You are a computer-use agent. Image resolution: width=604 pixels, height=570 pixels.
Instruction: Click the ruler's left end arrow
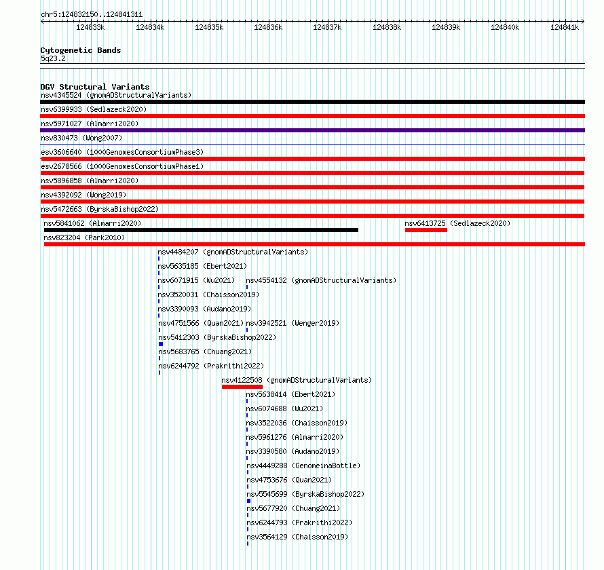(x=42, y=21)
